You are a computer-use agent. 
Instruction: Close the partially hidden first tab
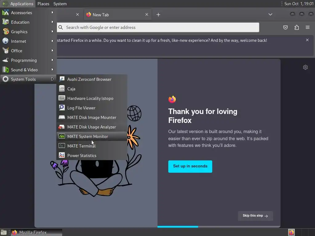78,14
